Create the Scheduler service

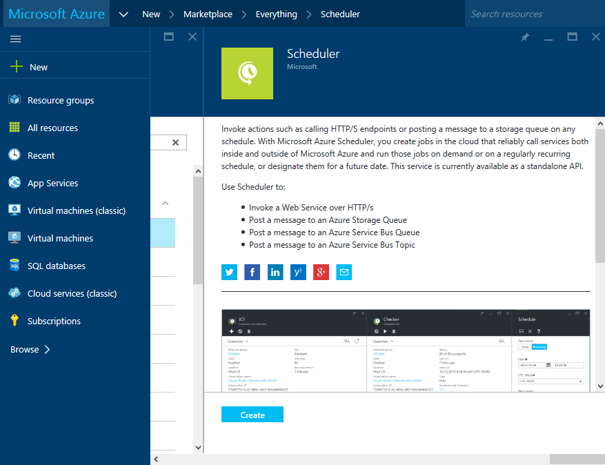pyautogui.click(x=252, y=414)
